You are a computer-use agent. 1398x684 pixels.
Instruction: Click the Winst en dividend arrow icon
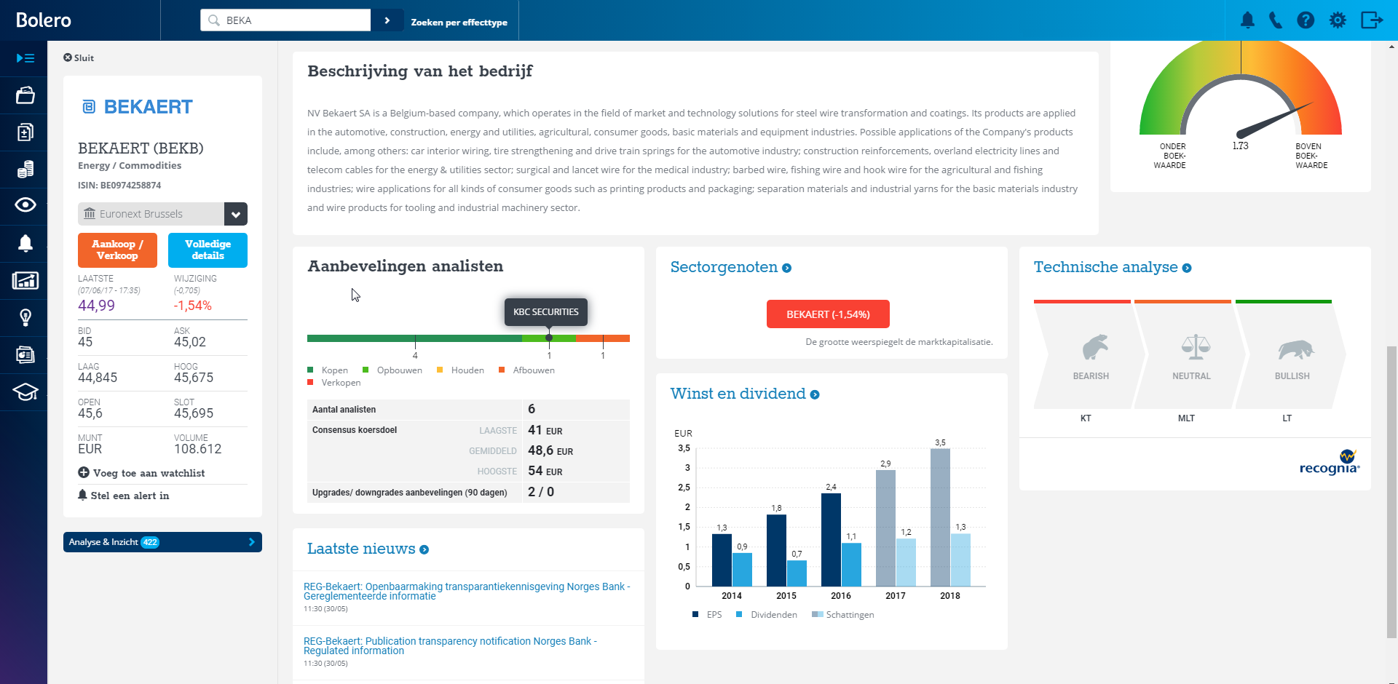click(815, 395)
